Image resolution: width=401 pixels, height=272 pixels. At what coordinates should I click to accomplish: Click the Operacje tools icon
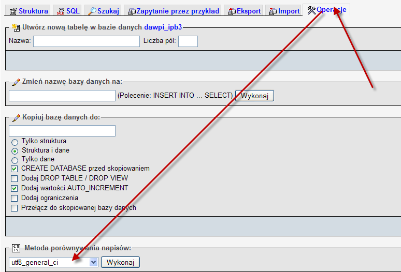point(311,10)
